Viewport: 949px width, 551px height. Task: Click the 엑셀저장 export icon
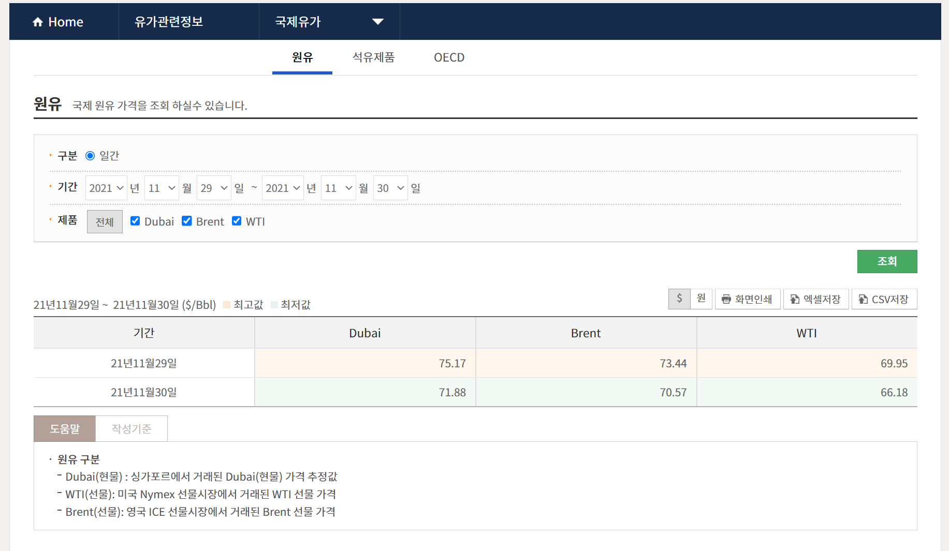coord(794,300)
